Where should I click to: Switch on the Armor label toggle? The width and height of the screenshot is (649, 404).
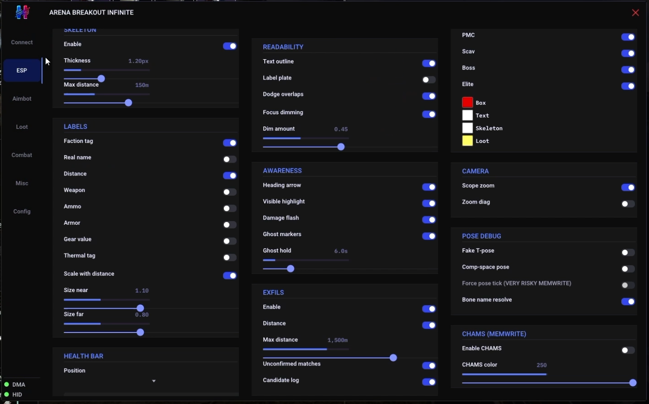coord(230,225)
